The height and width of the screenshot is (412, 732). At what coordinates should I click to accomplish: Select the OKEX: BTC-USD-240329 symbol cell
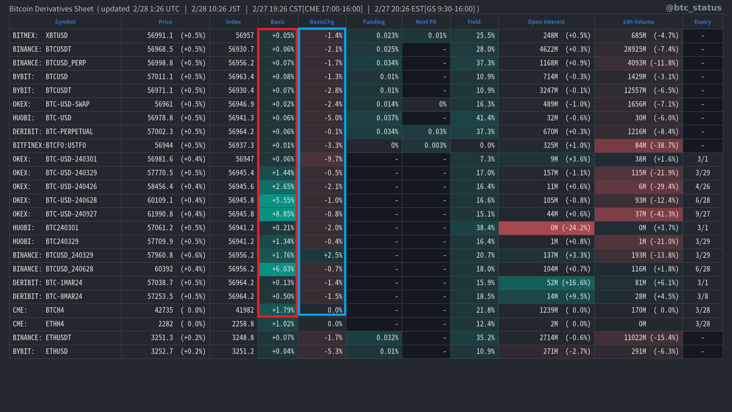65,173
